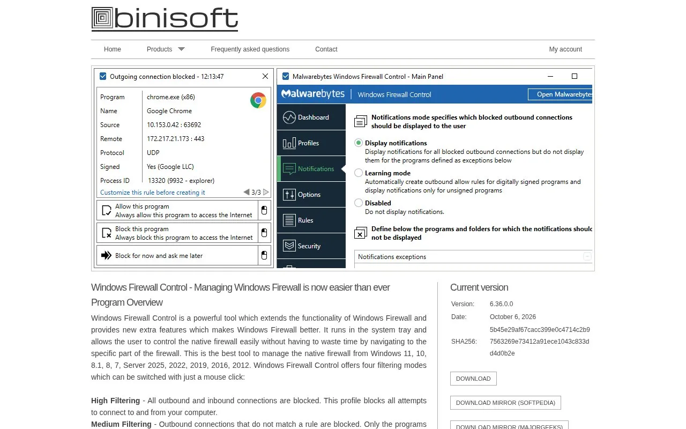Toggle checkbox in Main Panel title bar
This screenshot has height=429, width=686.
click(x=286, y=77)
